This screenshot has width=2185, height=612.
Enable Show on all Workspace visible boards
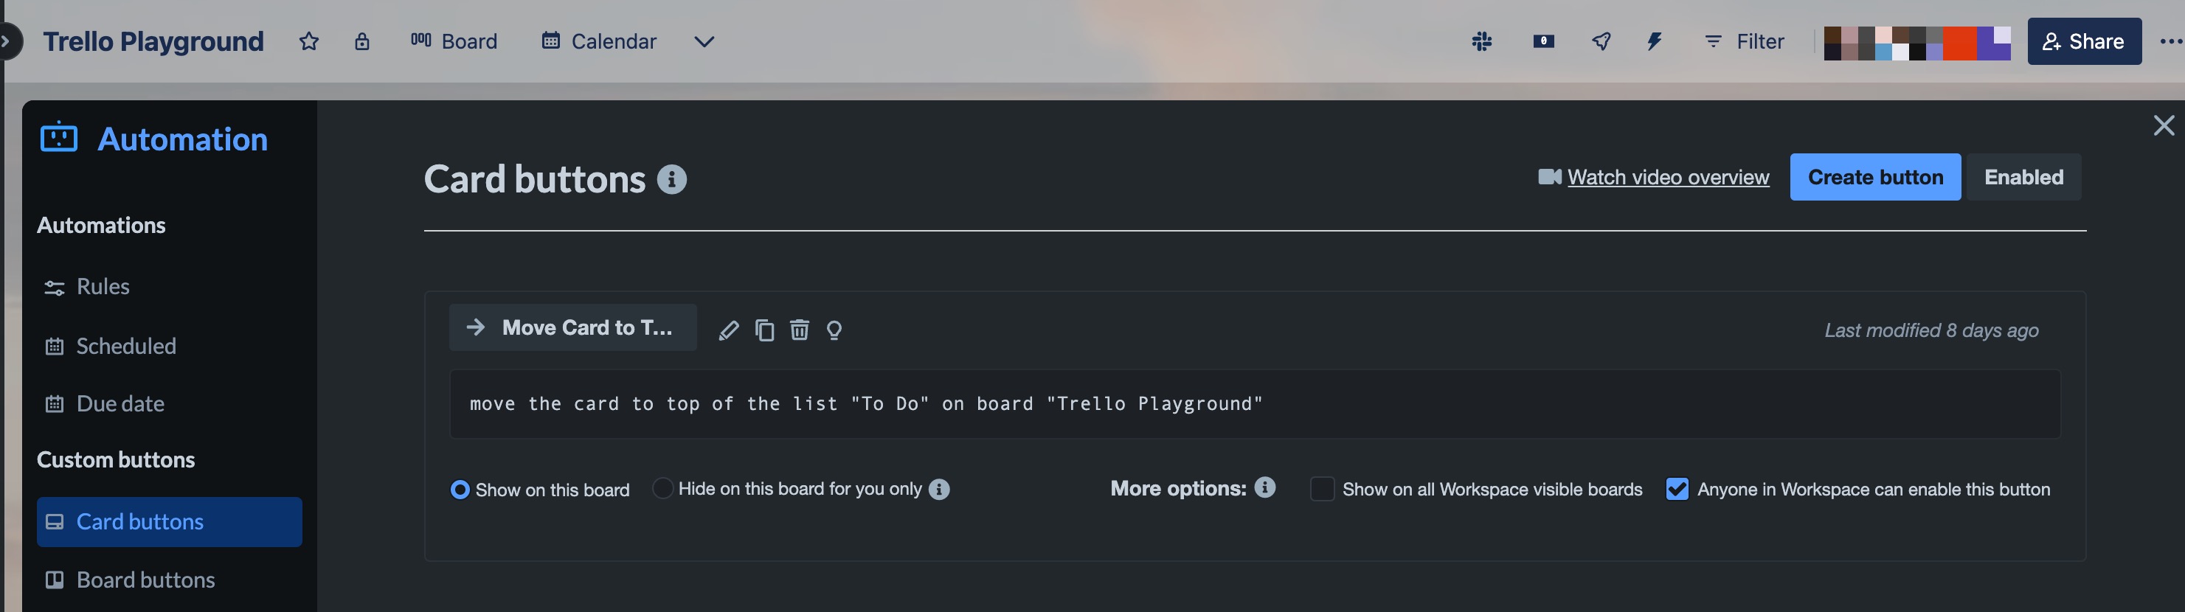[1323, 489]
